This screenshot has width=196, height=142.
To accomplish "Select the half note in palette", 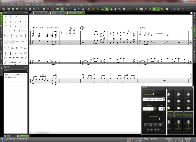I will pyautogui.click(x=6, y=22).
